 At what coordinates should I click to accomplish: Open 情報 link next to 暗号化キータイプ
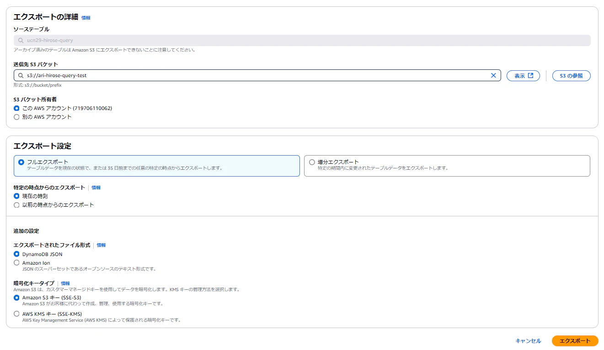pos(65,283)
